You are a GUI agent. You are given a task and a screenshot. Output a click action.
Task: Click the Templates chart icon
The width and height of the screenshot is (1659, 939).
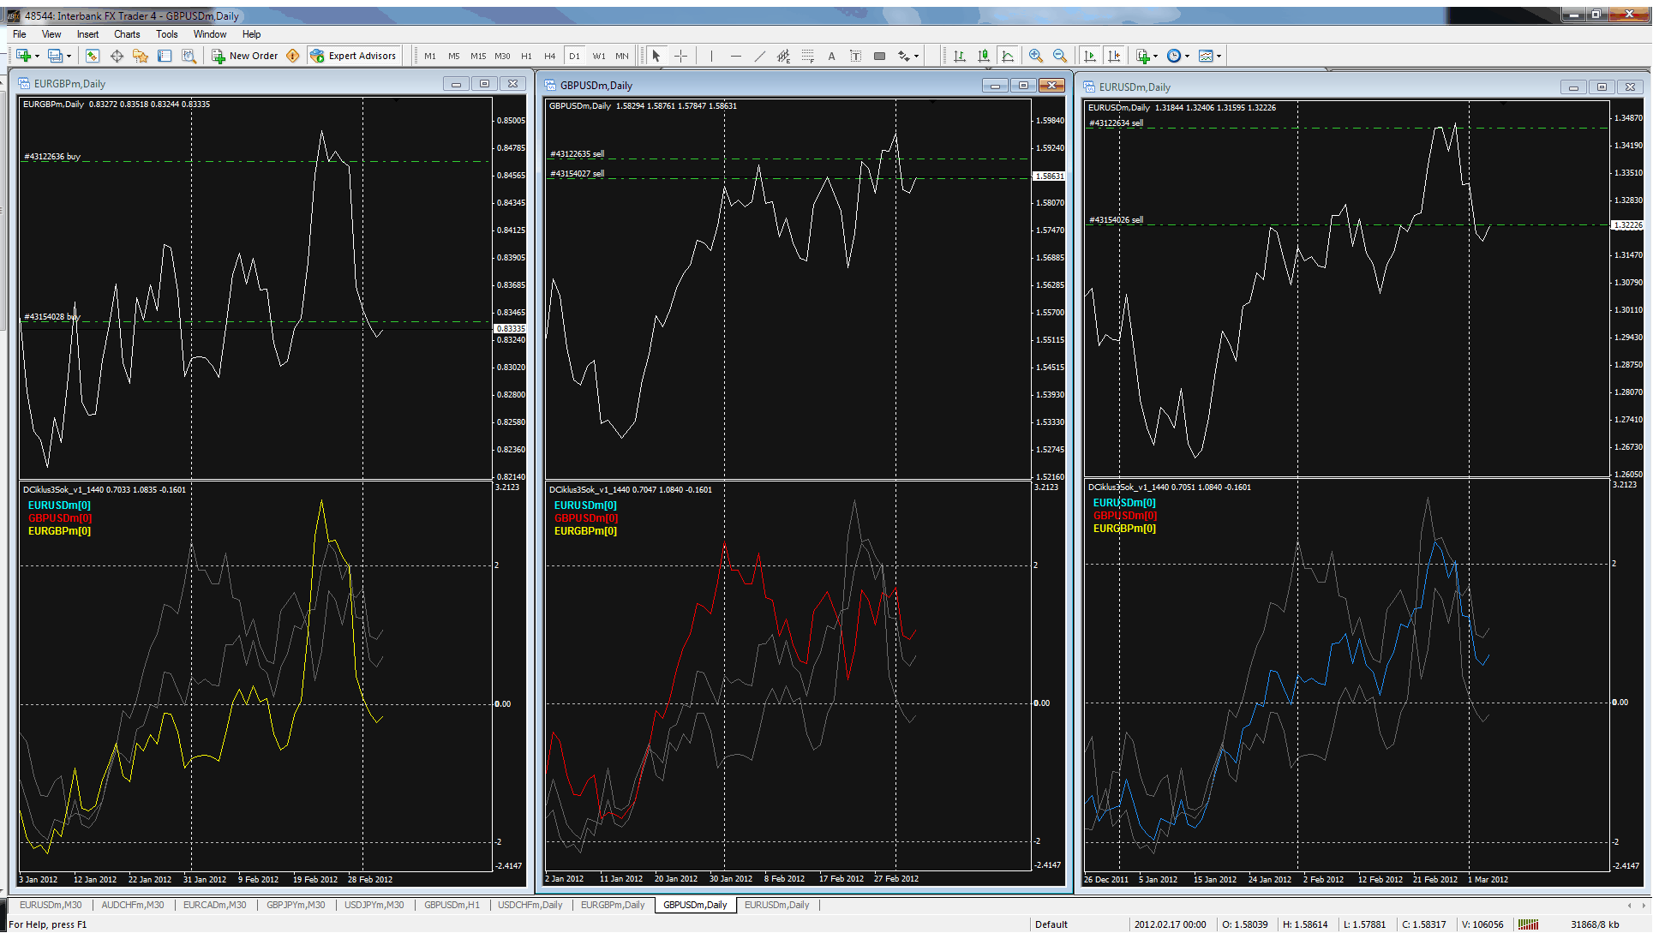1206,56
